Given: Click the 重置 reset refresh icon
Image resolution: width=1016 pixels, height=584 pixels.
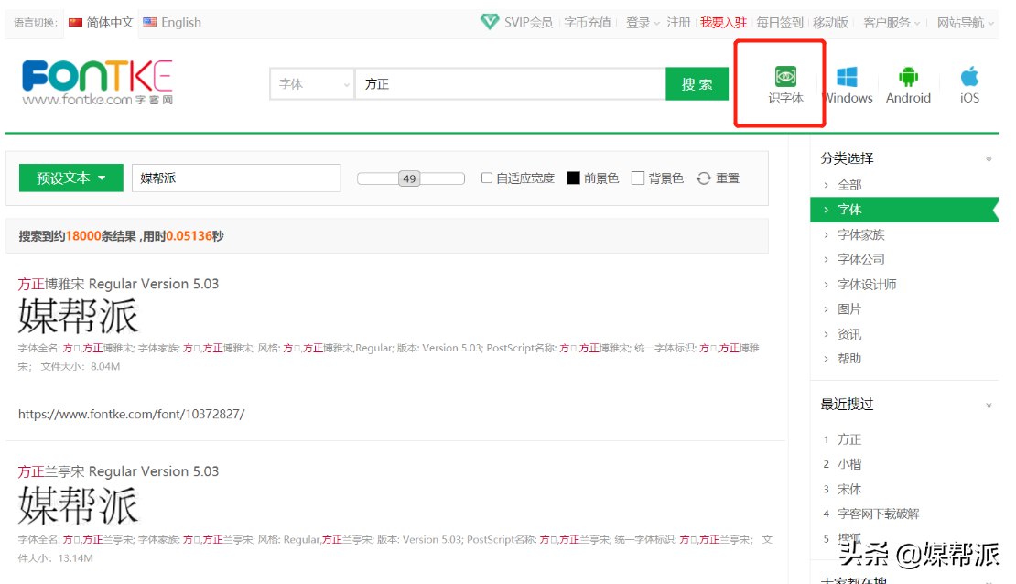Looking at the screenshot, I should (704, 178).
